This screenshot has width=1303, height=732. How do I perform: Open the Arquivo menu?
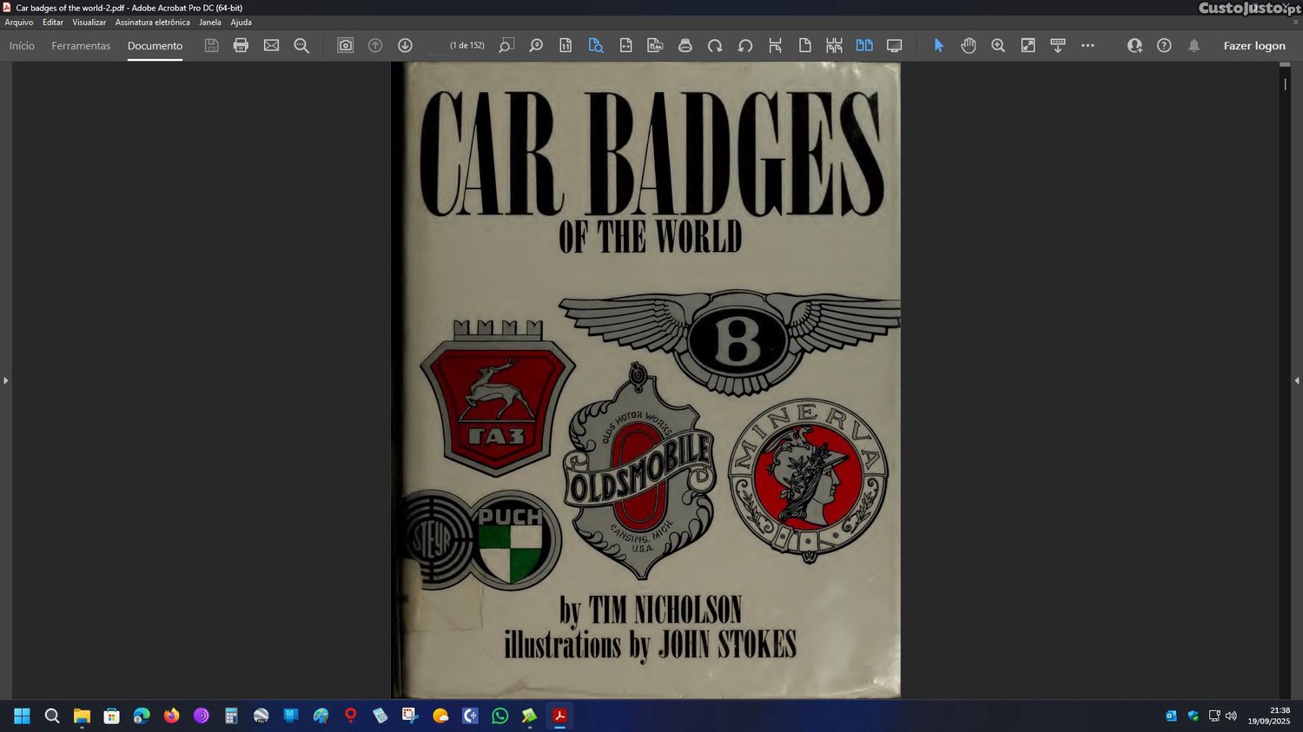coord(19,23)
